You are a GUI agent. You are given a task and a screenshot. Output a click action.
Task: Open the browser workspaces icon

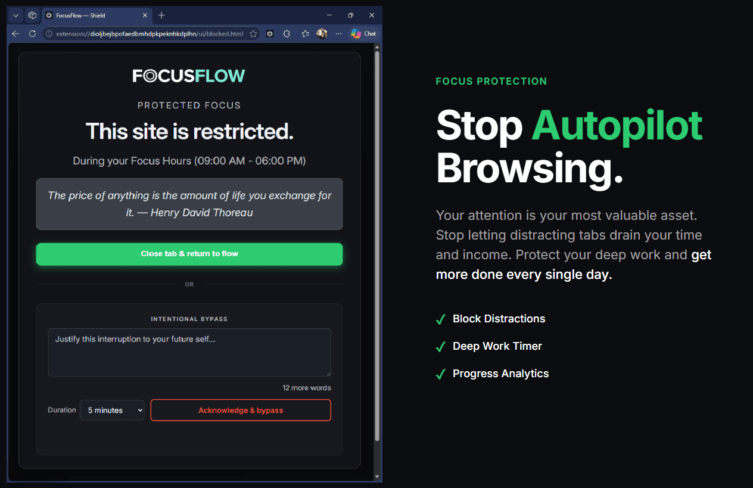click(32, 15)
